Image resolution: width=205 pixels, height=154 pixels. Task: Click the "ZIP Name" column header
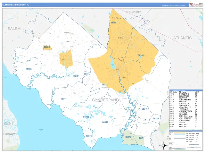point(183,92)
